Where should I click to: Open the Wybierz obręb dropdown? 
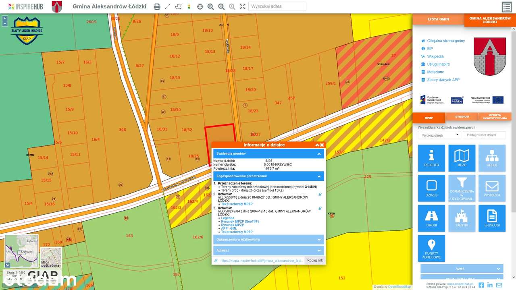pos(439,135)
